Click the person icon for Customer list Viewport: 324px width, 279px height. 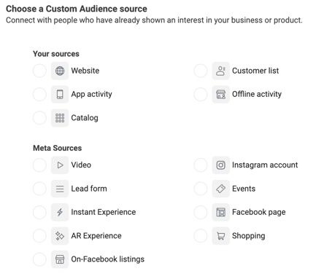(221, 71)
